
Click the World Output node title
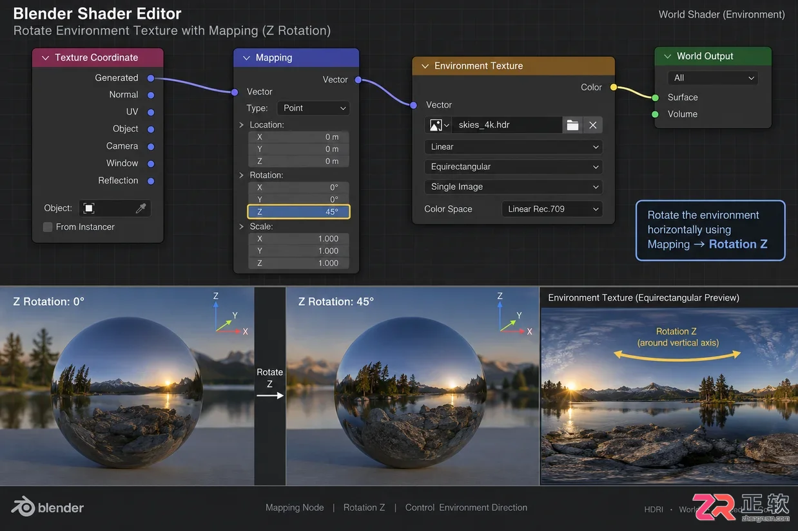point(705,57)
